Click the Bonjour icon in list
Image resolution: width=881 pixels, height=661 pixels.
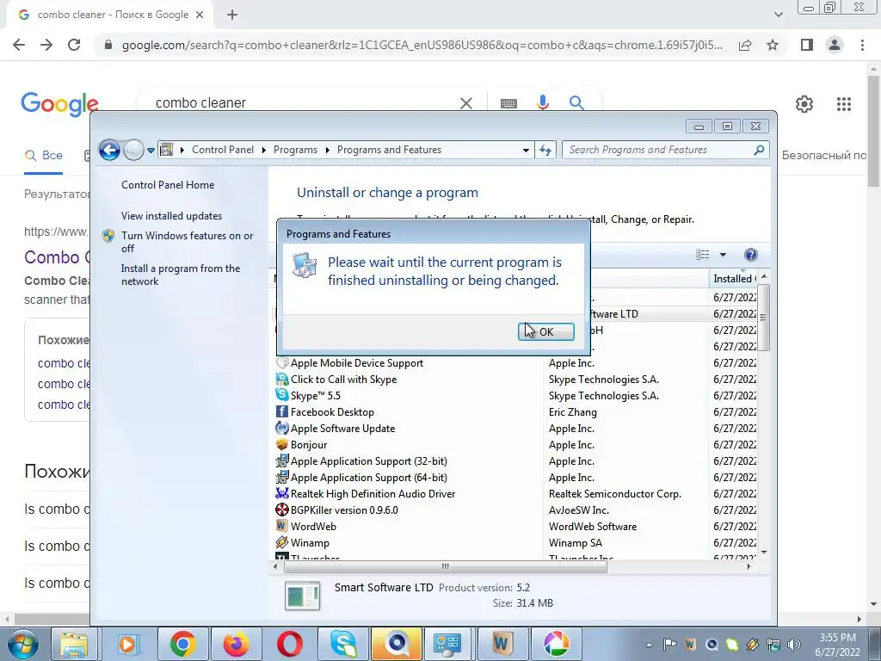coord(282,445)
